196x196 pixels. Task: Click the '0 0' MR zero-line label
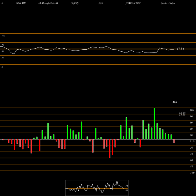click(192, 142)
